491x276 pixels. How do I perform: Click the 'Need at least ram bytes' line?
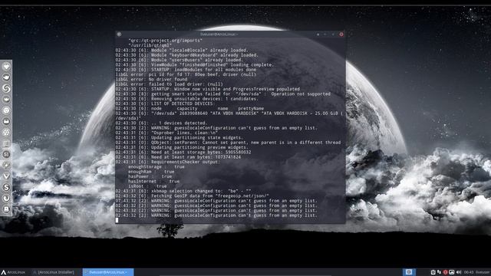point(178,157)
